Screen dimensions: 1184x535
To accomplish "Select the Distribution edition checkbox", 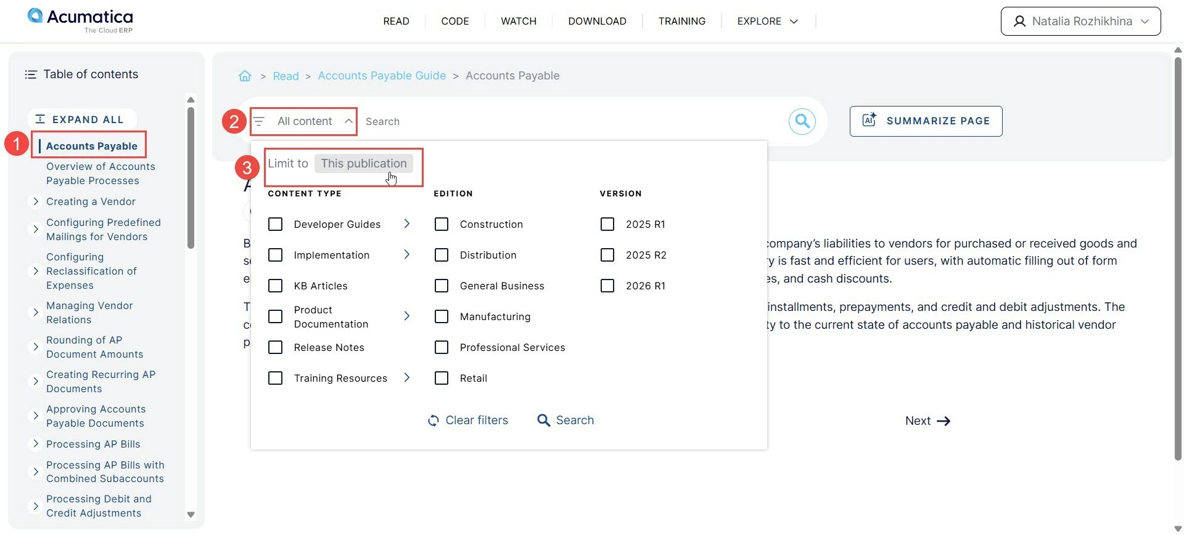I will coord(442,255).
